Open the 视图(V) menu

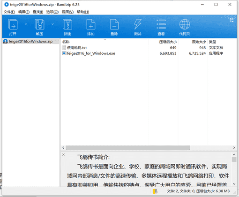(67, 12)
